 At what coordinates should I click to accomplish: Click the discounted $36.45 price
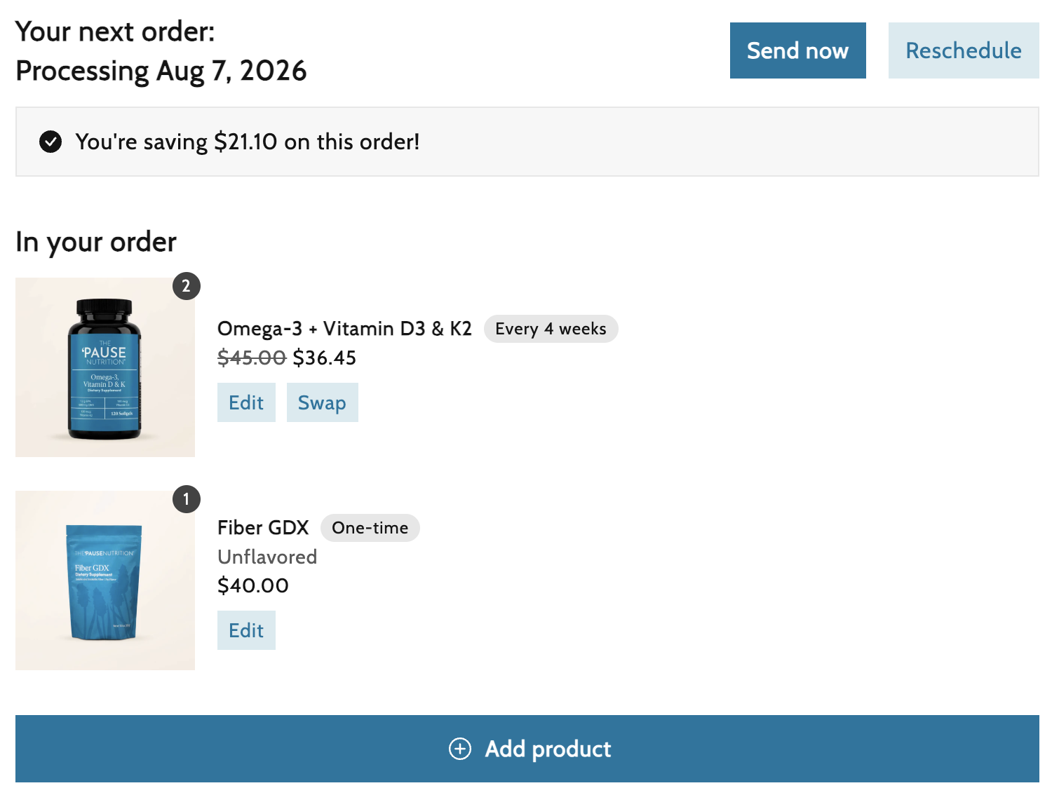coord(325,358)
